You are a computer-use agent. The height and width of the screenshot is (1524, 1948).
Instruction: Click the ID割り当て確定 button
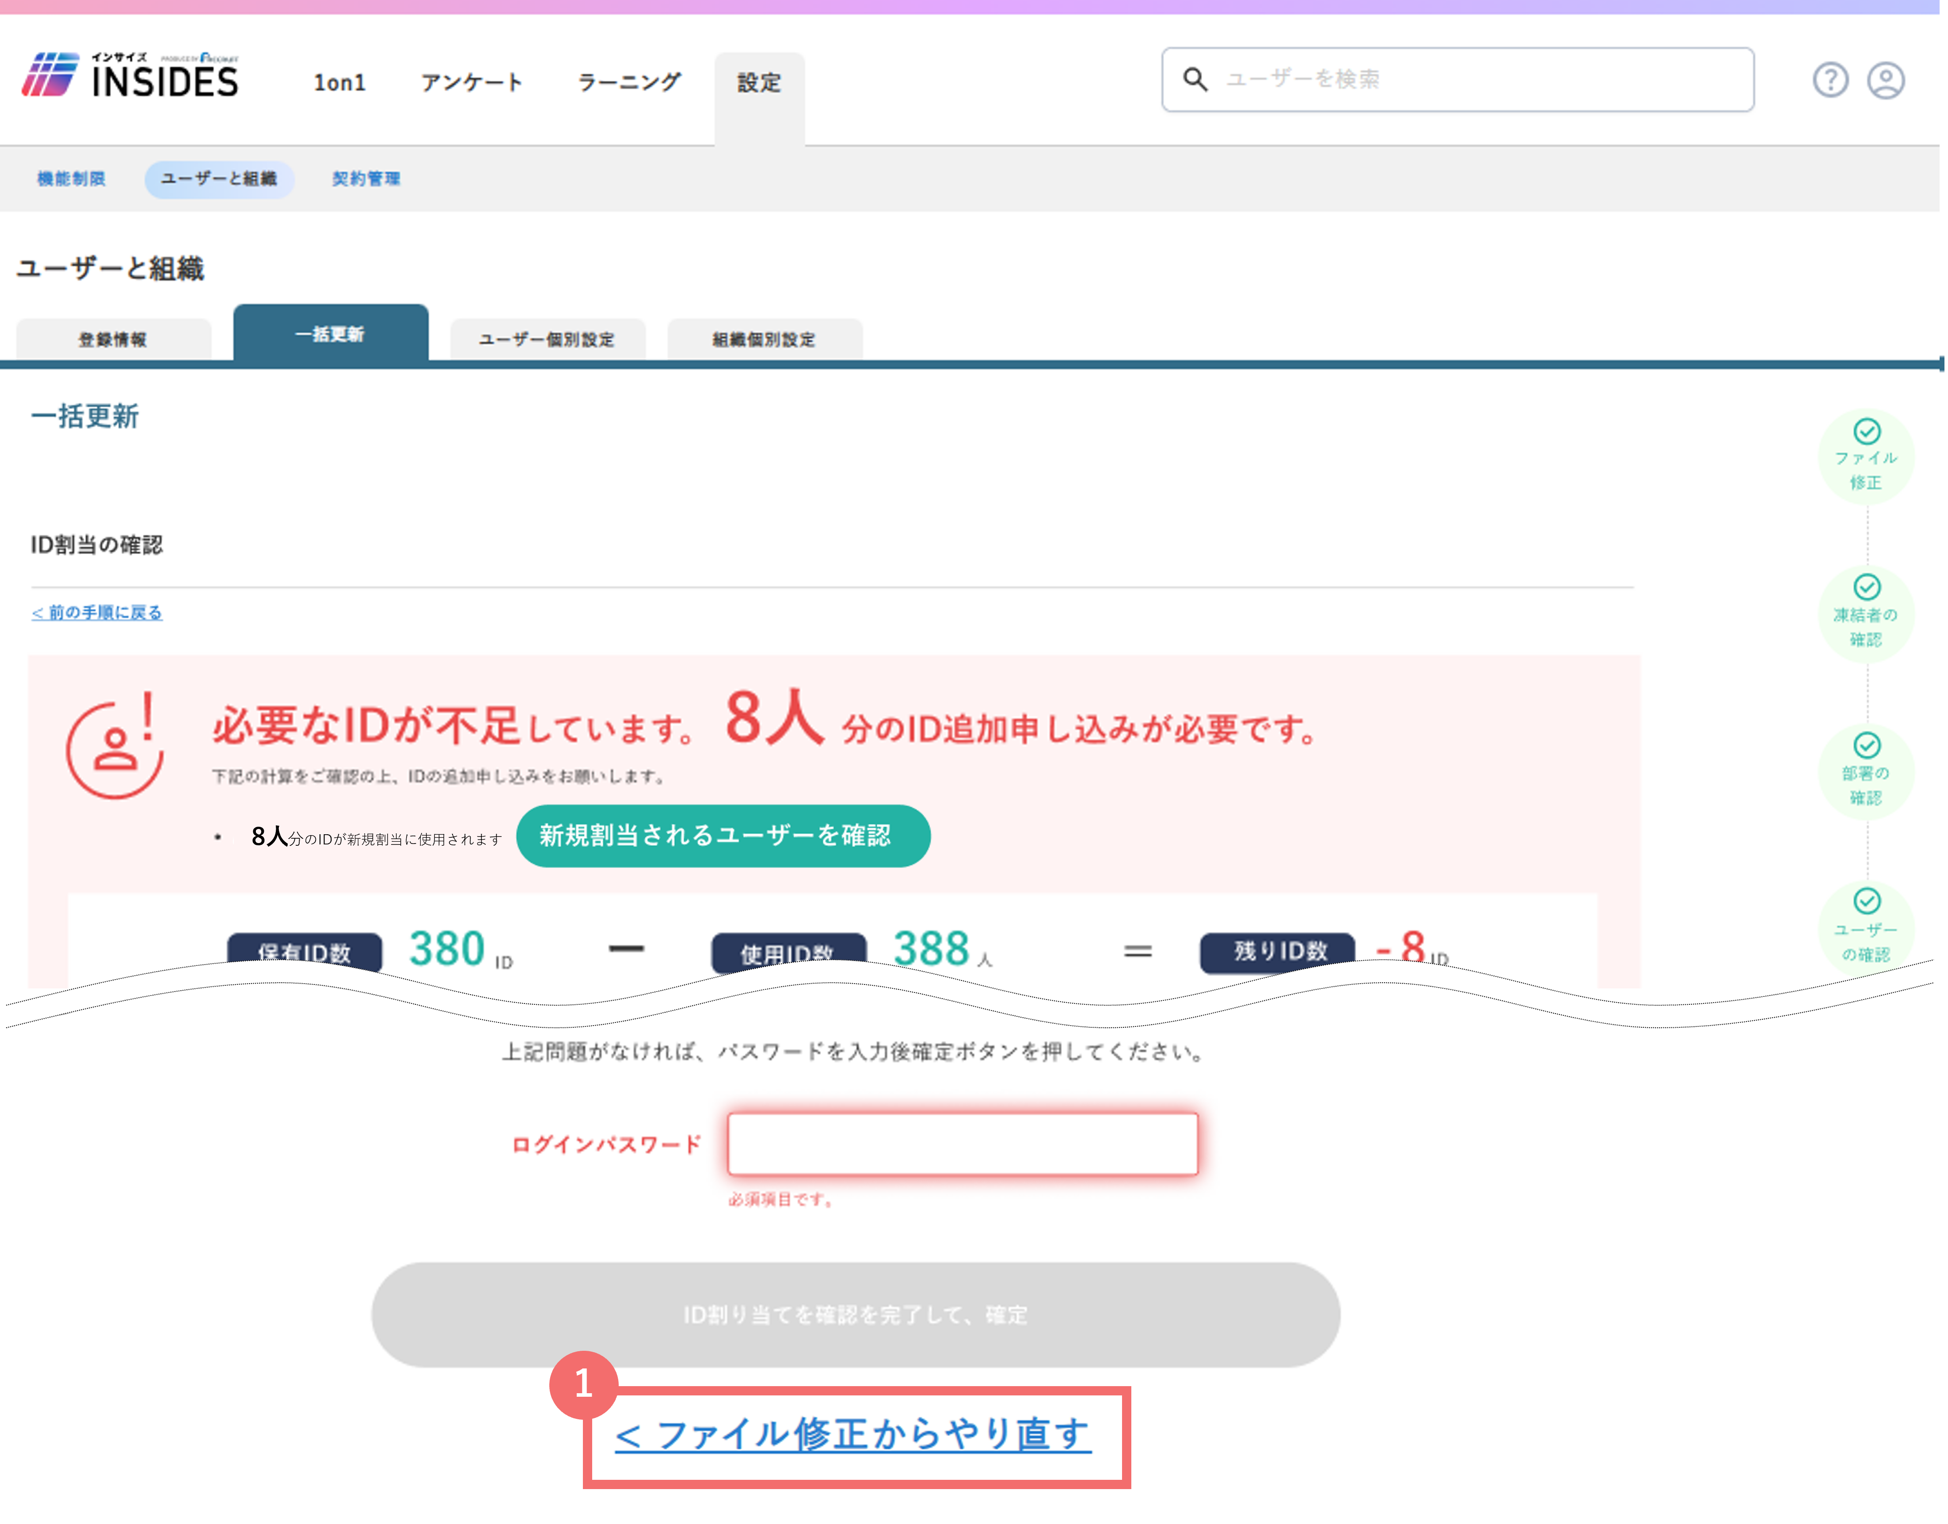855,1315
